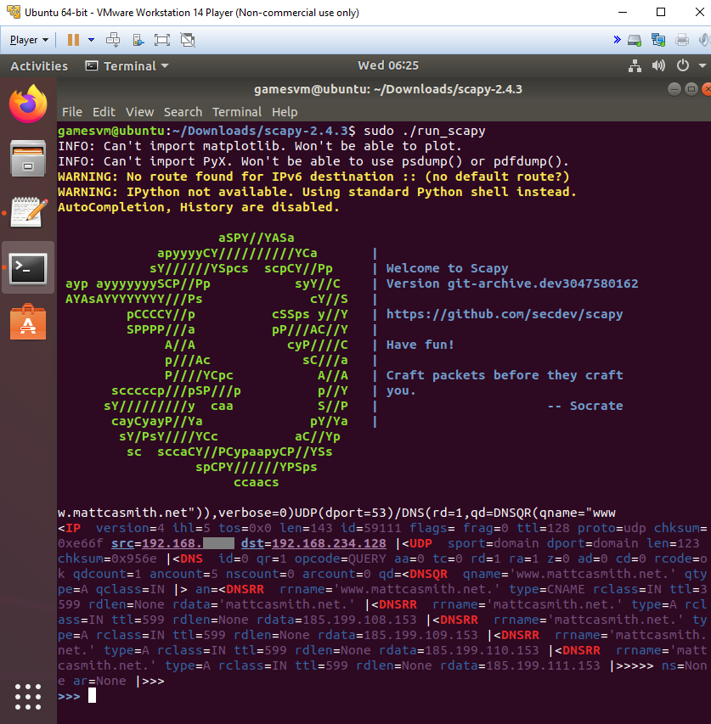
Task: Maximize the VMware Workstation Player window
Action: tap(661, 13)
